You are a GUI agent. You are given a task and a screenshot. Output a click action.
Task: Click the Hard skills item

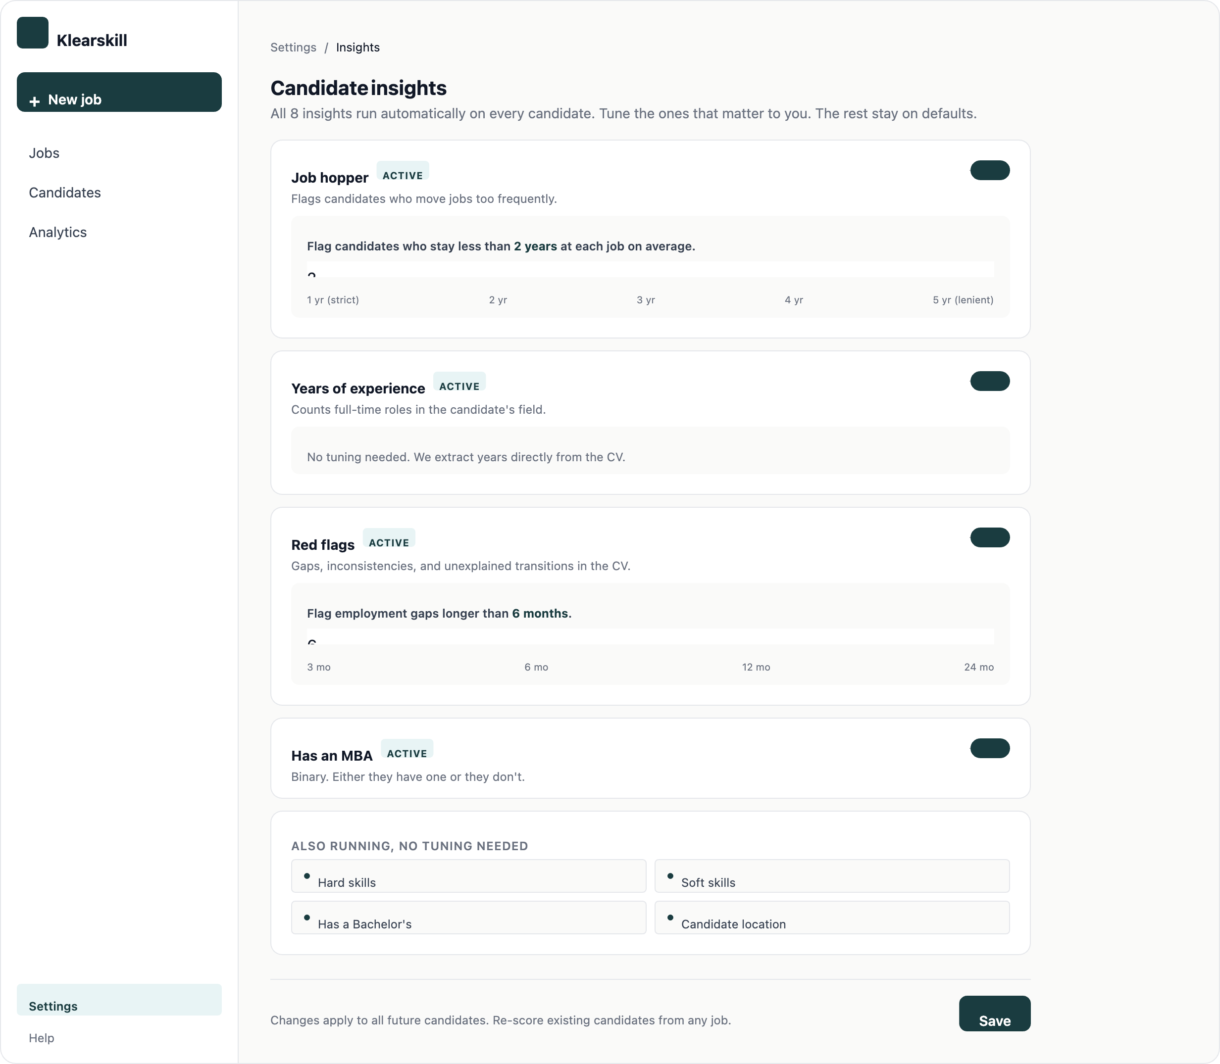pos(468,876)
